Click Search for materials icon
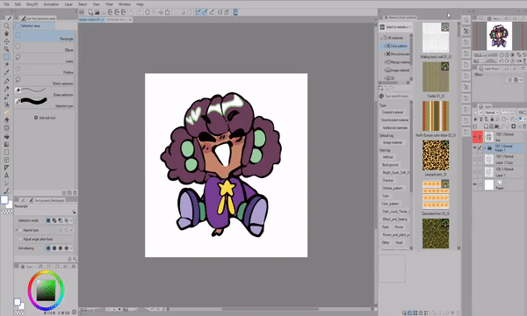This screenshot has width=527, height=316. click(382, 27)
